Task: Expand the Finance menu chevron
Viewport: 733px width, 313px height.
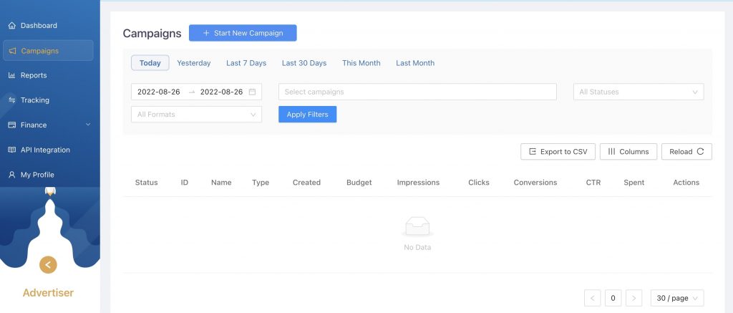Action: [88, 125]
